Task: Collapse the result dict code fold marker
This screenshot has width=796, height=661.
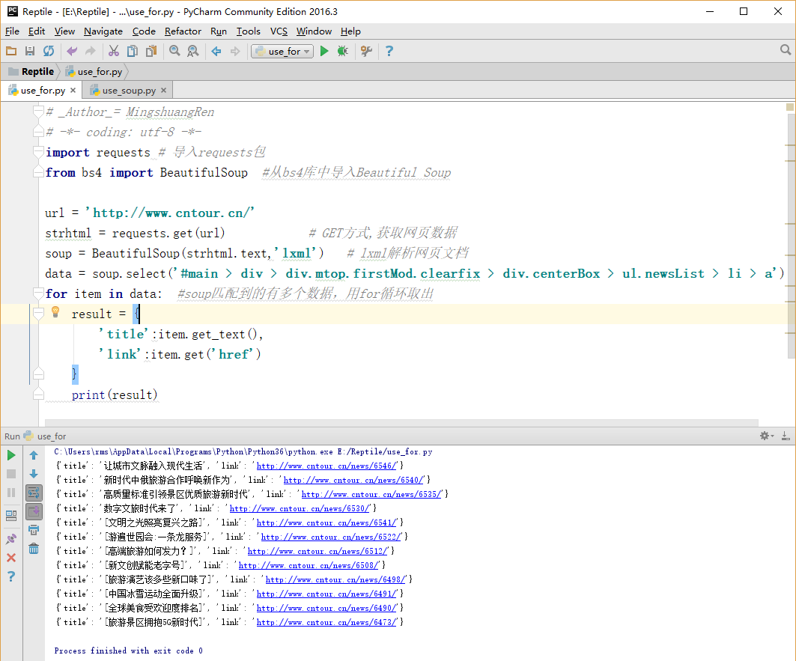Action: (x=39, y=314)
